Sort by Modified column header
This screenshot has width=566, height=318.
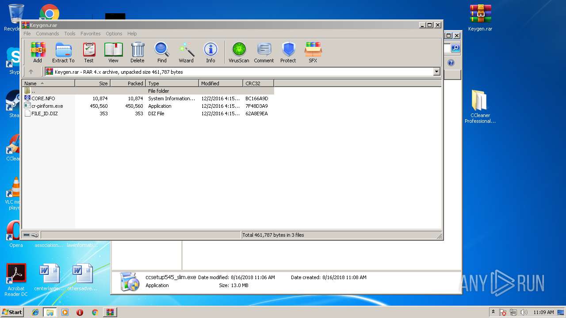tap(221, 83)
